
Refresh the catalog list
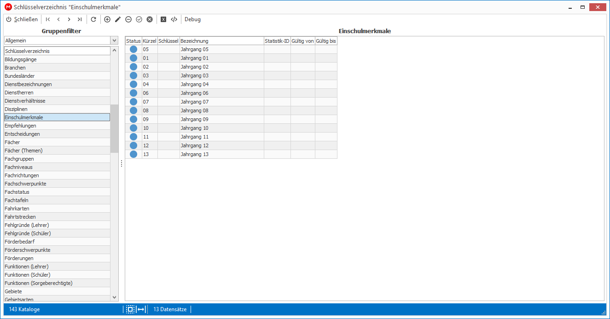[x=93, y=19]
